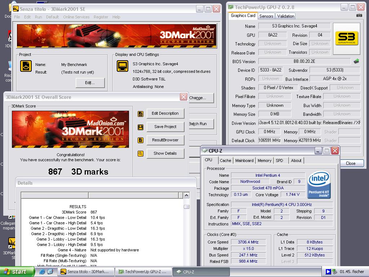The image size is (369, 277).
Task: Open the Run menu in 3DMark2001
Action: [38, 17]
